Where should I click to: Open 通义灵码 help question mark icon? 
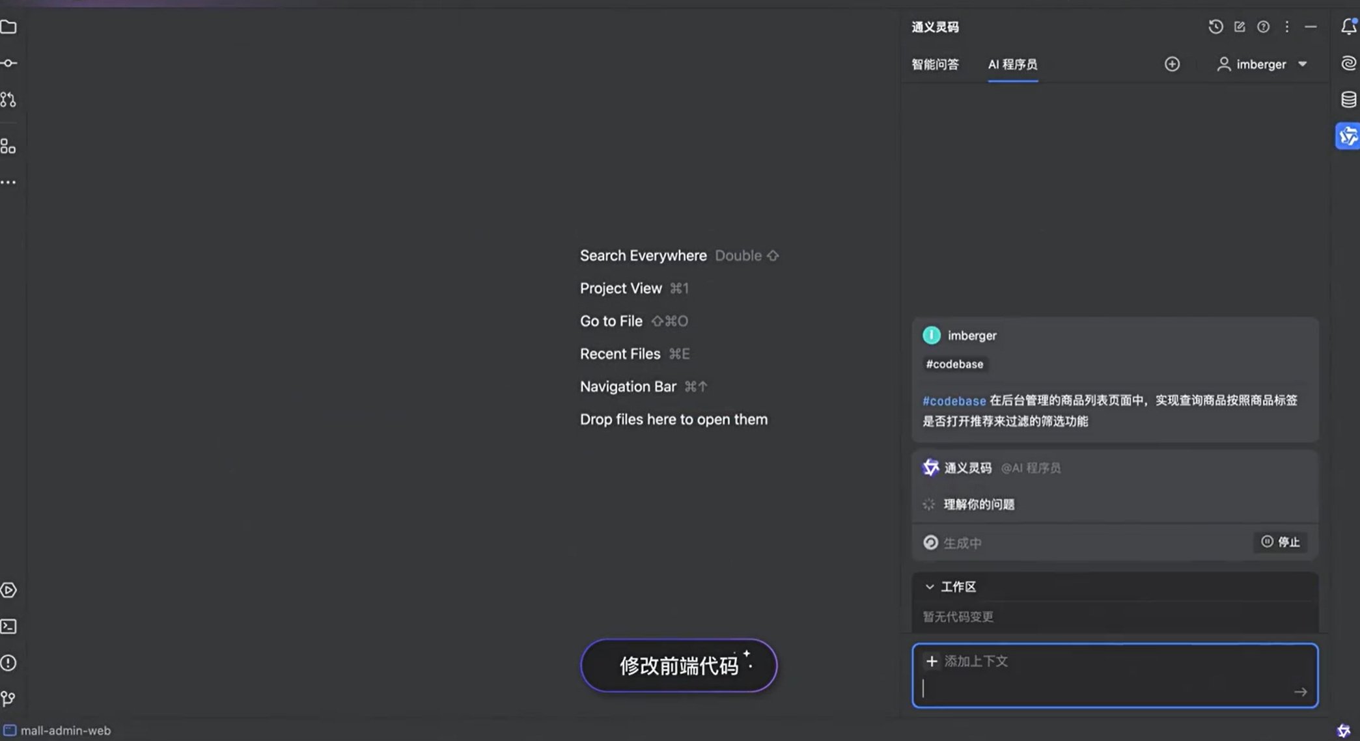1263,27
